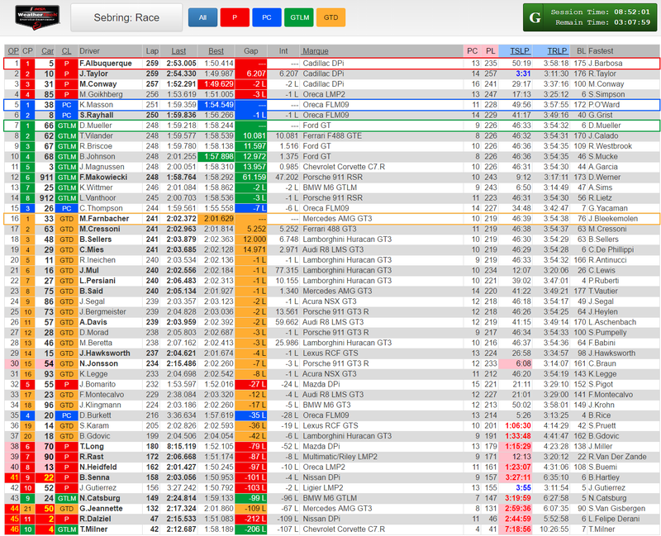This screenshot has height=536, width=661.
Task: Click the blue best lap 1:54.549
Action: click(216, 105)
